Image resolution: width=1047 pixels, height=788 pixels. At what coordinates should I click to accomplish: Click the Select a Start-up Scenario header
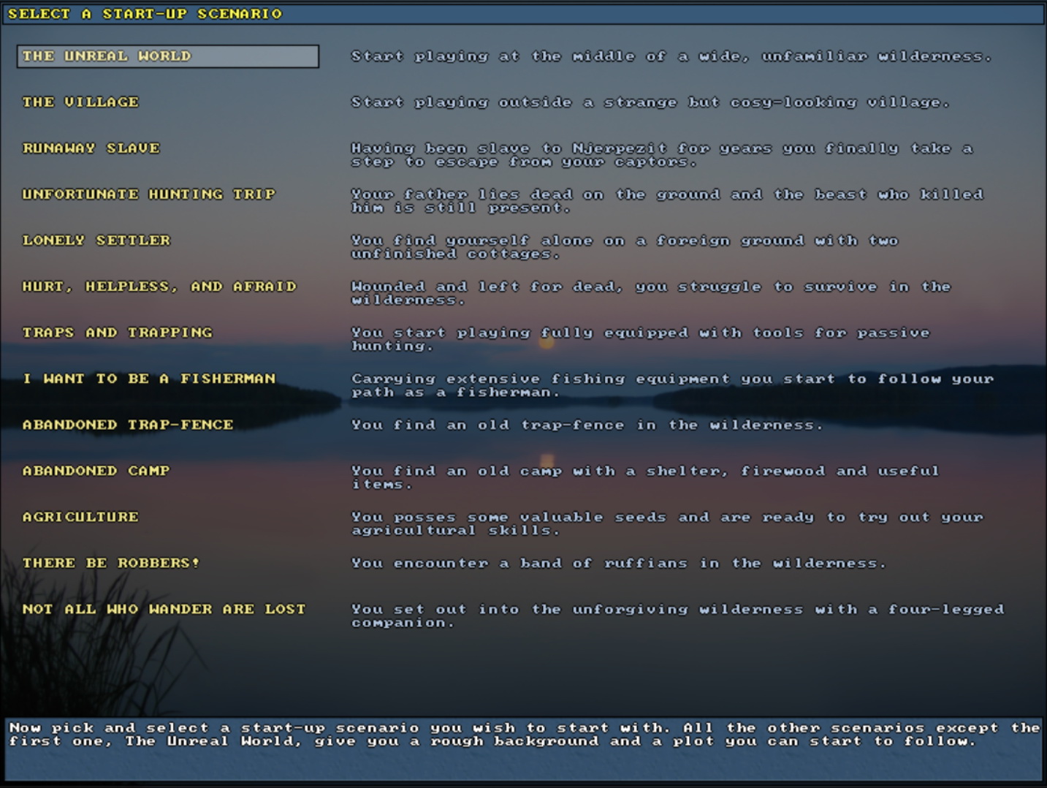click(145, 14)
